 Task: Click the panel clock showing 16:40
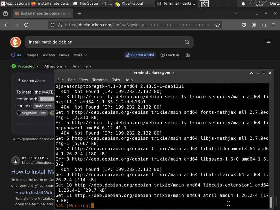point(258,3)
